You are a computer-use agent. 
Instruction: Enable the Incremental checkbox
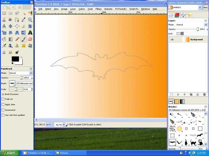point(3,110)
